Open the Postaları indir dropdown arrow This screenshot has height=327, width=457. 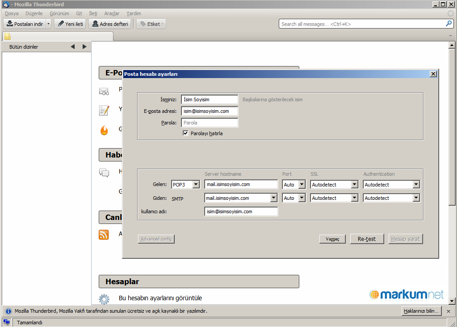pos(49,24)
